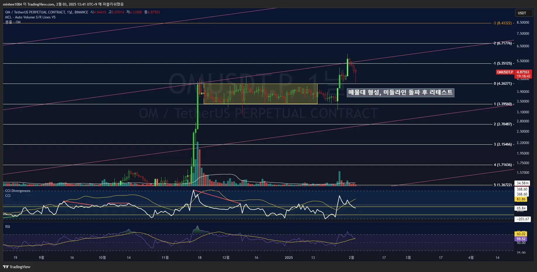Click the 1.57000 price axis label
The height and width of the screenshot is (272, 537).
coord(523,173)
